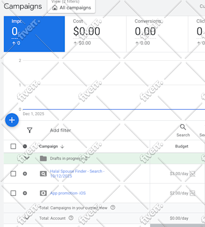Click the filter funnel icon
Viewport: 205px width, 227px height.
(30, 130)
